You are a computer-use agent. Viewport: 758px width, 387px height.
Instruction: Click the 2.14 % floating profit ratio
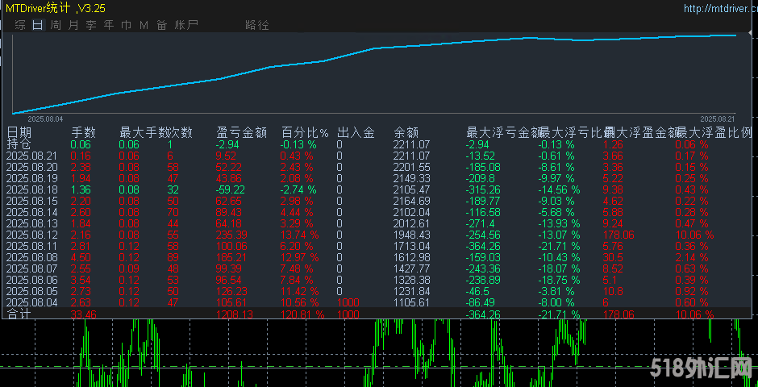click(692, 257)
